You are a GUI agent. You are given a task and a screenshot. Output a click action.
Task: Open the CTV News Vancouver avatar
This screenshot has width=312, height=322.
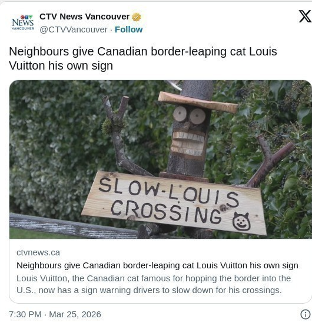point(22,23)
